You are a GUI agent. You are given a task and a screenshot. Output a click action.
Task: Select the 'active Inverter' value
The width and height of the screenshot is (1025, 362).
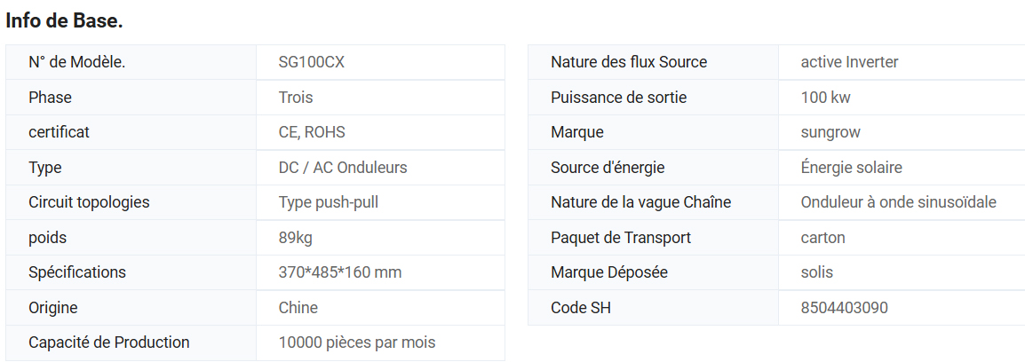[x=849, y=62]
